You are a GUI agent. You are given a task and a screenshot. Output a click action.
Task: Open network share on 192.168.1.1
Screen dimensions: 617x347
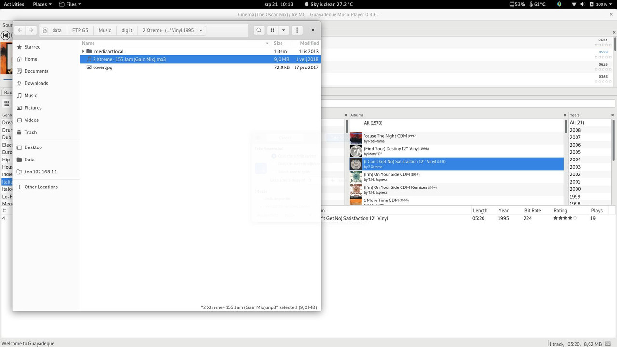coord(46,172)
